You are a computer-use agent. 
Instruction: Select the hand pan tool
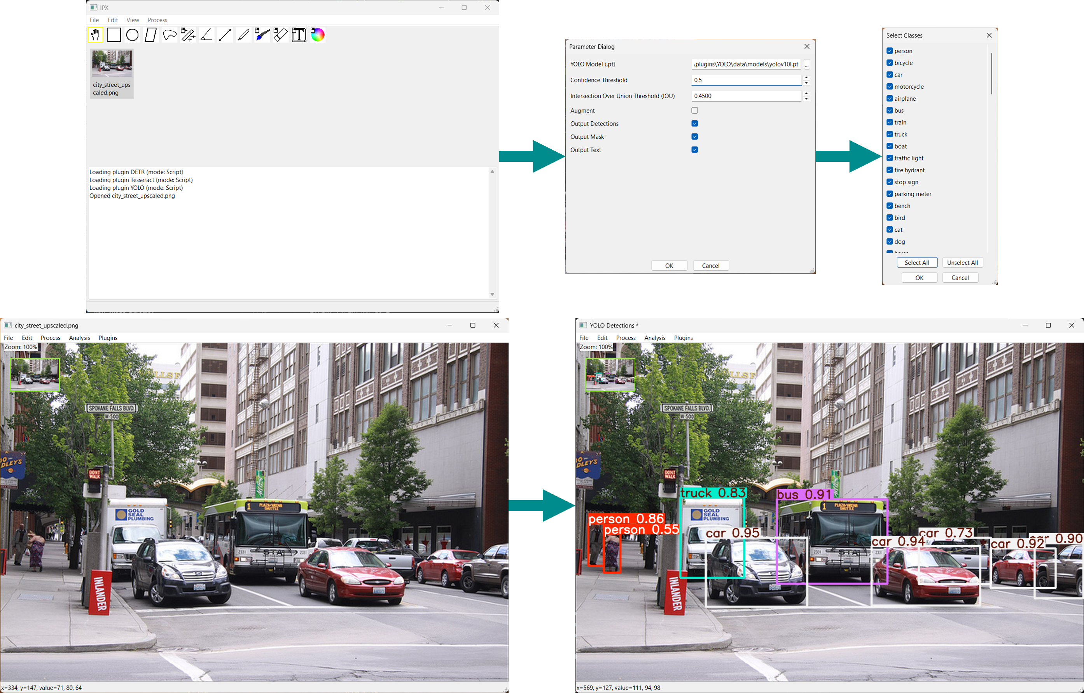coord(95,35)
